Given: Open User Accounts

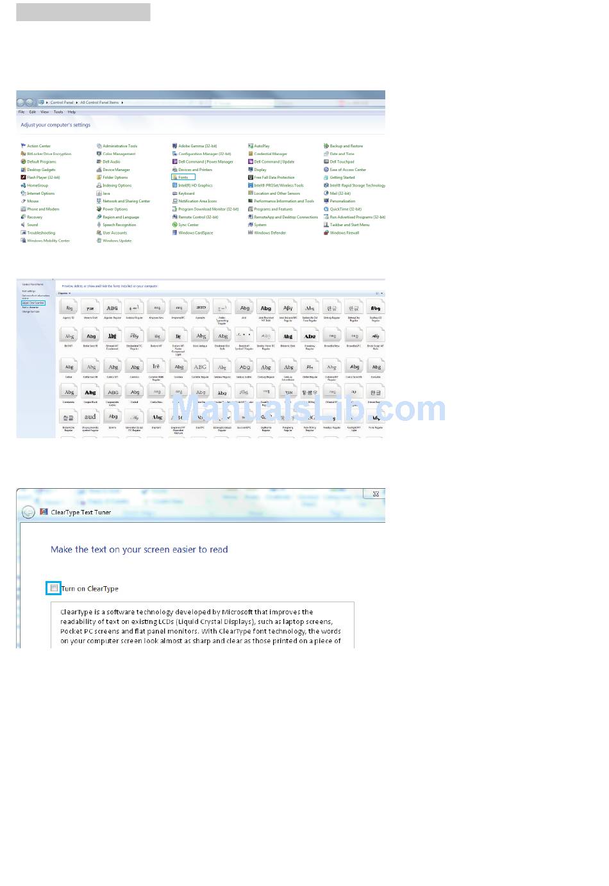Looking at the screenshot, I should [112, 233].
